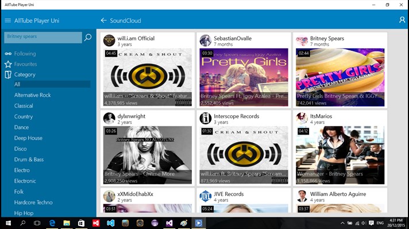Image resolution: width=409 pixels, height=229 pixels.
Task: Click the ItsMarios avatar
Action: click(302, 119)
